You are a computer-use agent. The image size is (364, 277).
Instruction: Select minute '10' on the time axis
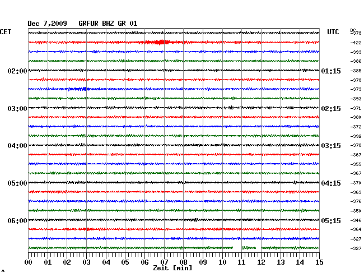pos(222,262)
